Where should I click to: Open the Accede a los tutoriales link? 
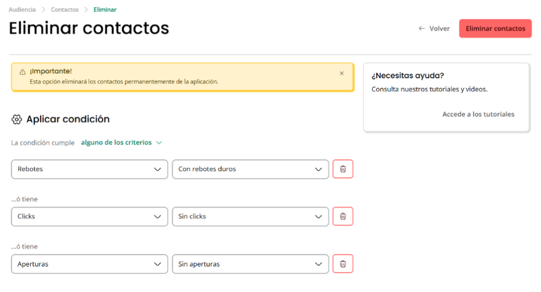point(478,114)
